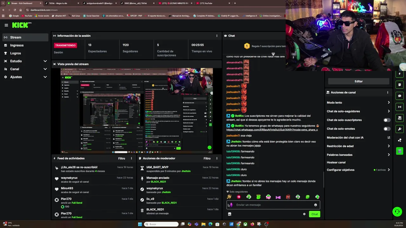Open Modo lento options
This screenshot has height=228, width=406.
coord(358,103)
